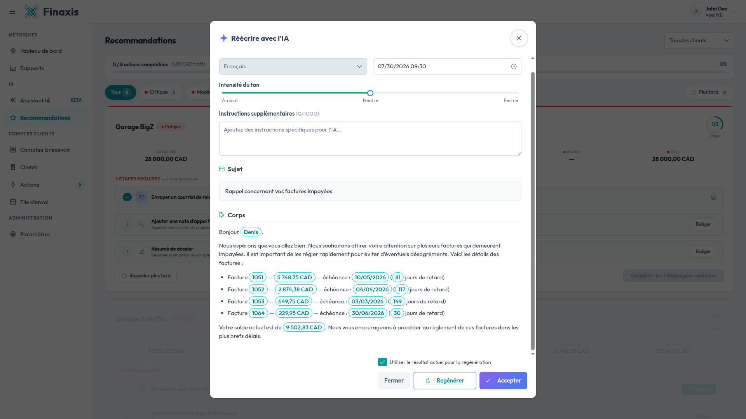
Task: Click the Regénérer button
Action: 444,381
